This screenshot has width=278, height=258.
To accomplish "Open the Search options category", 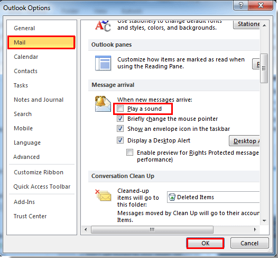I will (x=42, y=114).
